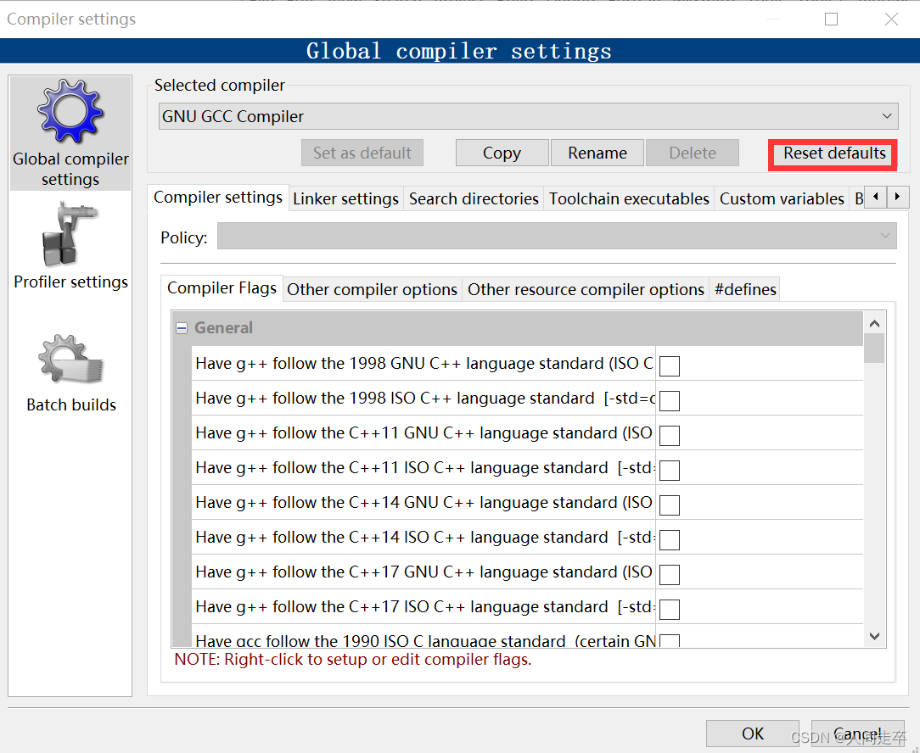Click the flags list scrollbar thumb

click(874, 349)
